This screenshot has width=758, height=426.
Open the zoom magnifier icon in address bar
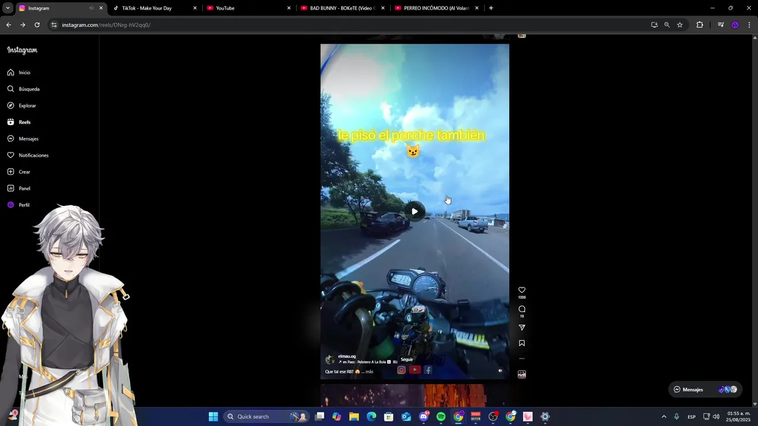point(667,25)
